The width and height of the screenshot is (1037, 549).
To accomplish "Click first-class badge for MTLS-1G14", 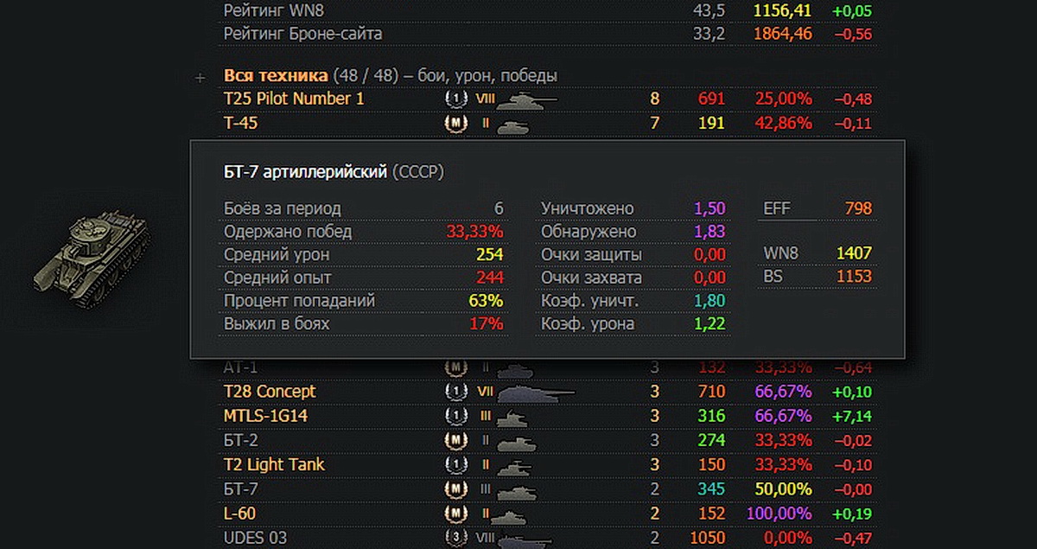I will 455,416.
